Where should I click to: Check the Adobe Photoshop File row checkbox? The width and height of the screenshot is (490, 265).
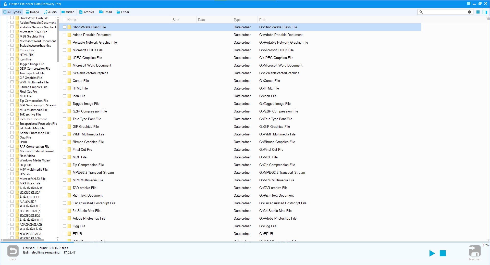65,218
